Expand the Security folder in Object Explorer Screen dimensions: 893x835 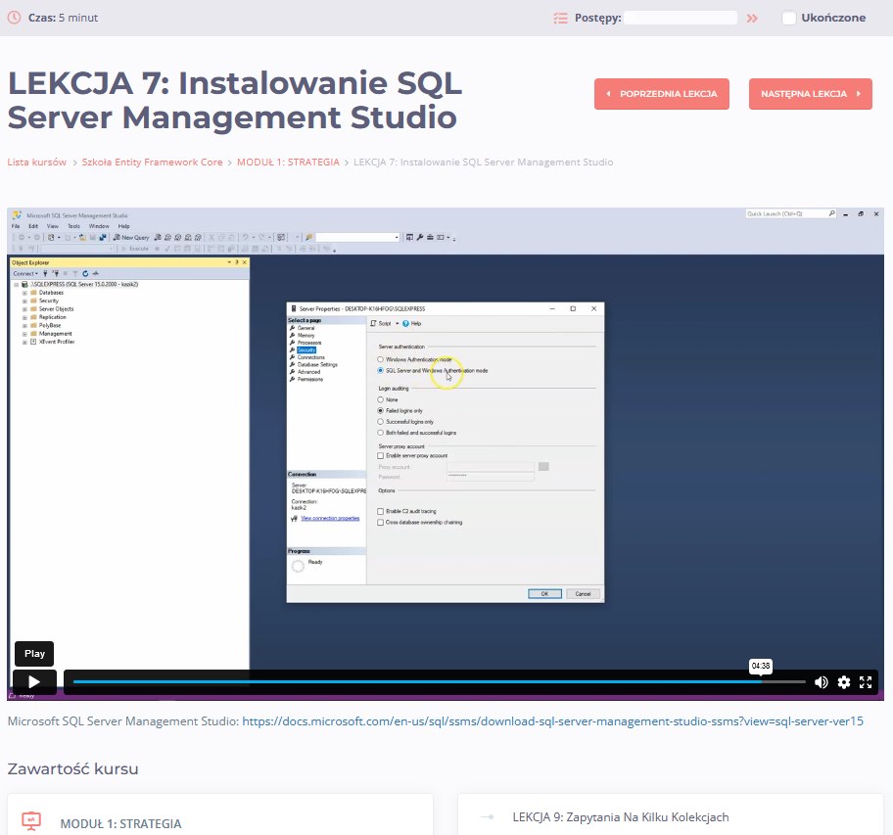tap(24, 301)
